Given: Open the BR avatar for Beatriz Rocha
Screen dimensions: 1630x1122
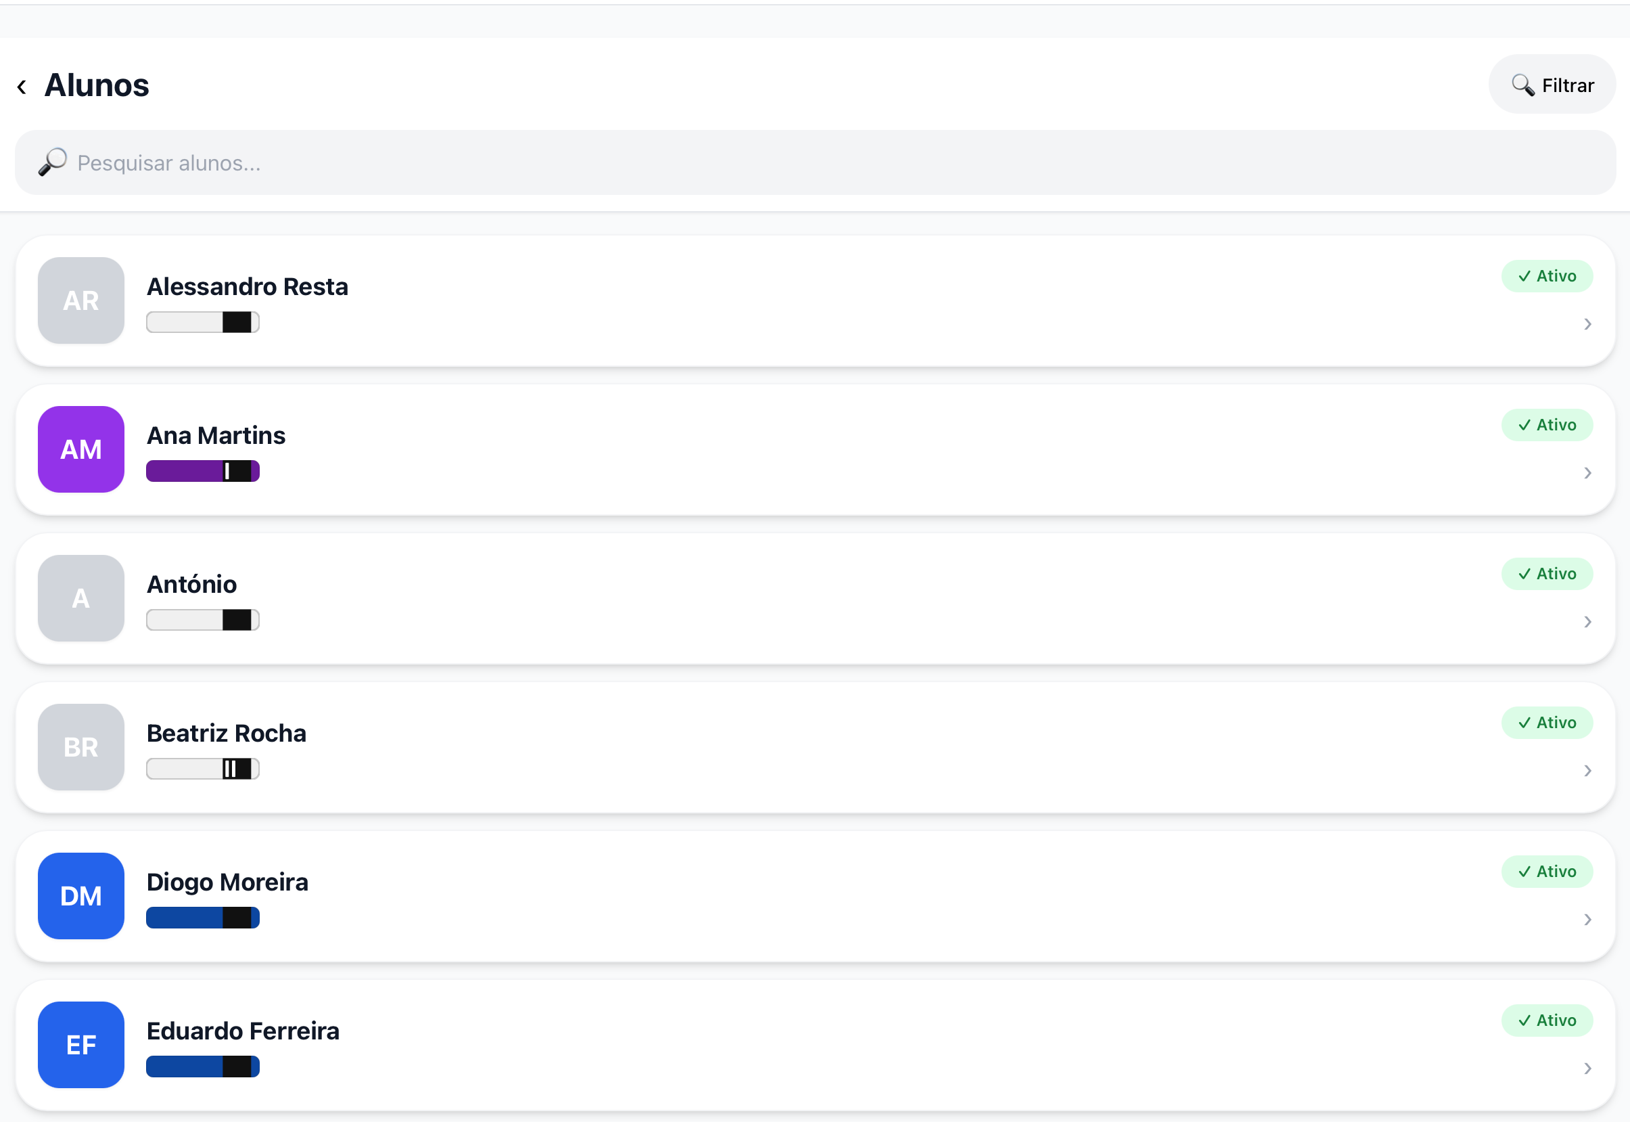Looking at the screenshot, I should click(80, 747).
